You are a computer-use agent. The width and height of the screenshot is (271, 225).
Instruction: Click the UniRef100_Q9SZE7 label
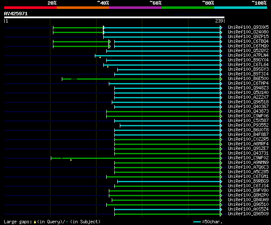248,149
